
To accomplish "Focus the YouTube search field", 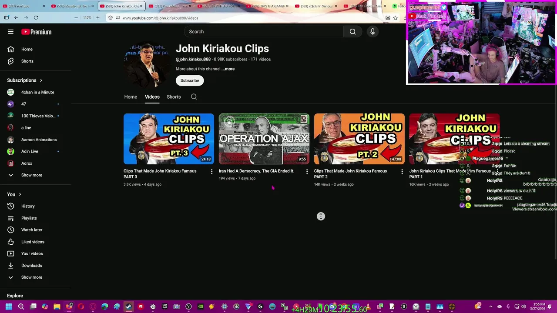I will (x=263, y=32).
